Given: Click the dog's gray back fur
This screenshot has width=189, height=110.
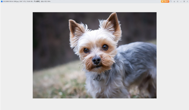Looking at the screenshot, I should (x=137, y=54).
